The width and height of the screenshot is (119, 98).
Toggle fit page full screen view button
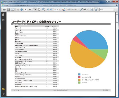coord(96,9)
